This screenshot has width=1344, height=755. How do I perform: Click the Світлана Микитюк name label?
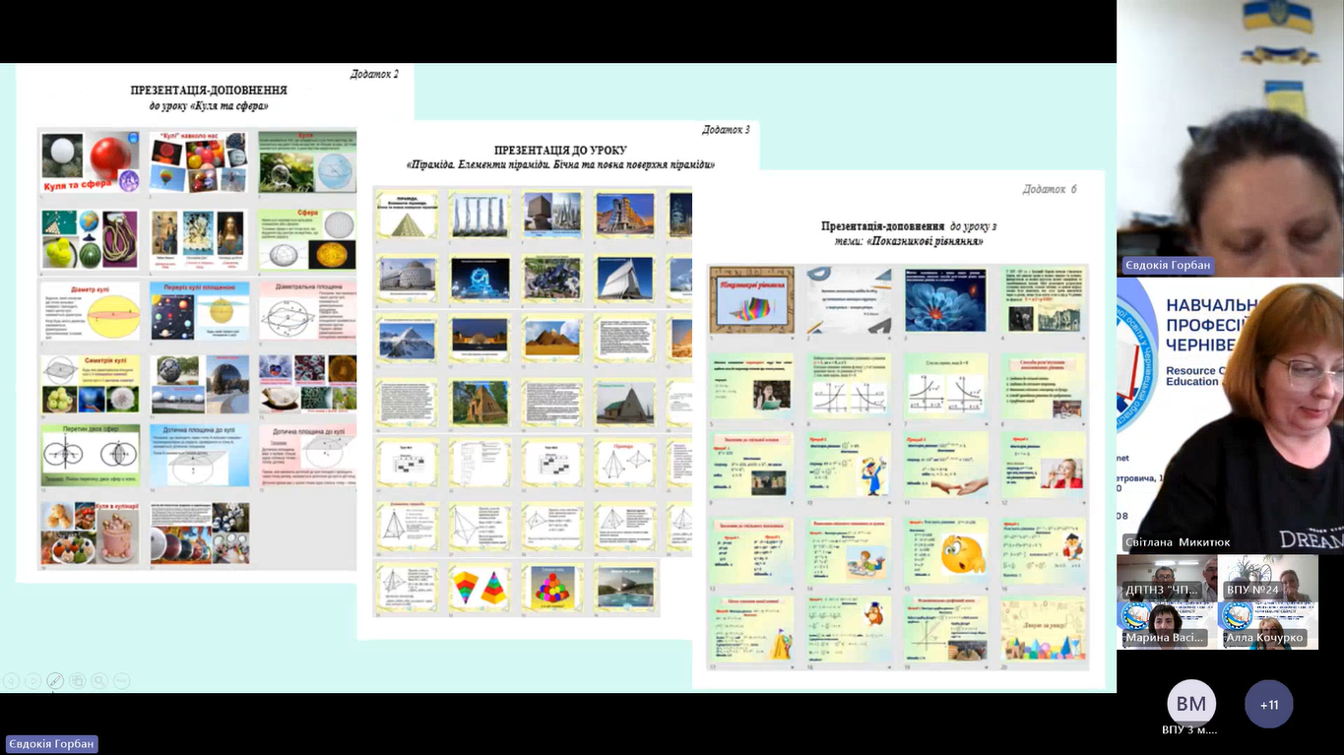(x=1178, y=542)
